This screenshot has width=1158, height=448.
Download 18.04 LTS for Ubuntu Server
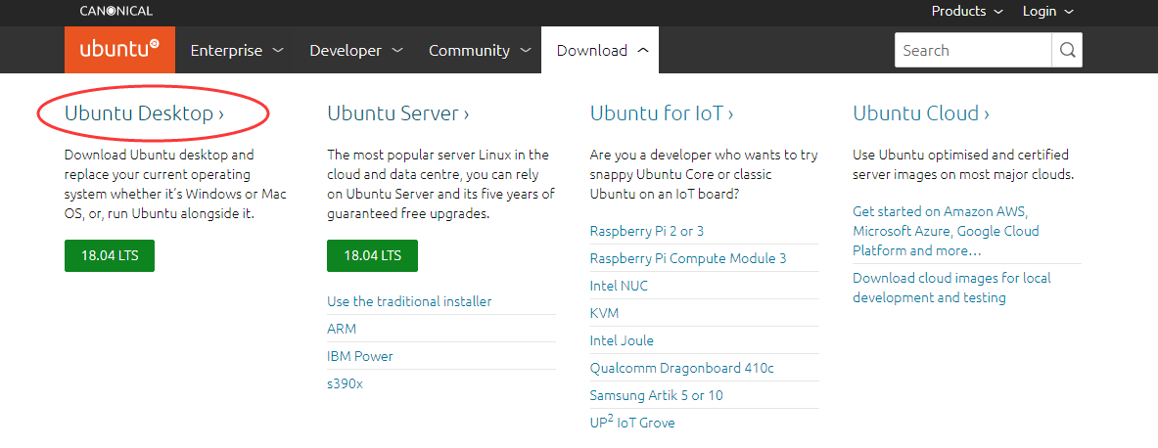coord(372,256)
